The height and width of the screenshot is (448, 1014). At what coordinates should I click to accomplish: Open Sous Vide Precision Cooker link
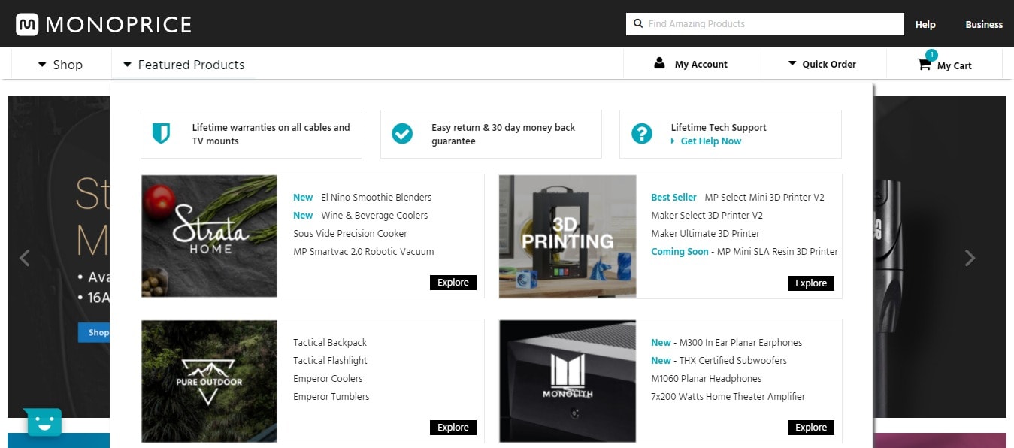click(350, 234)
